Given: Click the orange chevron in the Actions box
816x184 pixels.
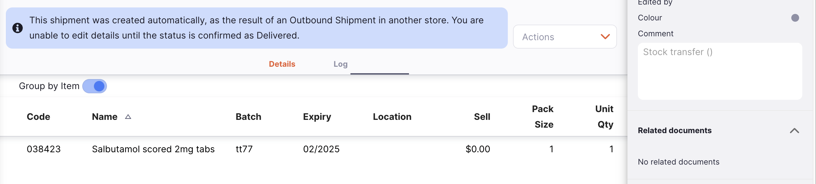Looking at the screenshot, I should click(605, 37).
